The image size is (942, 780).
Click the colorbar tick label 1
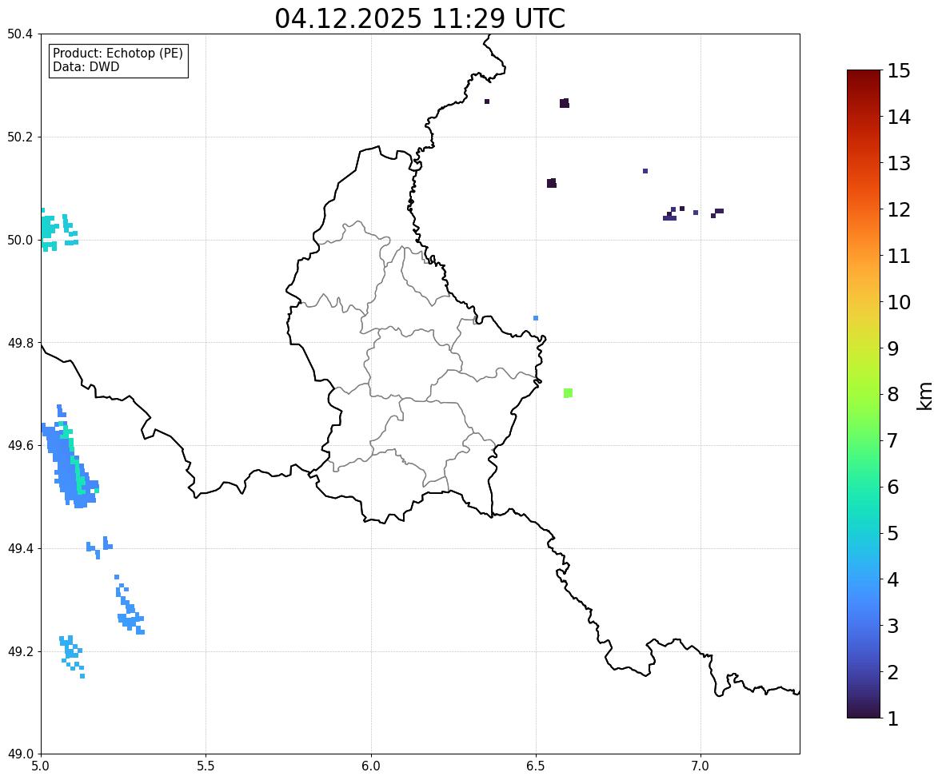pyautogui.click(x=893, y=718)
